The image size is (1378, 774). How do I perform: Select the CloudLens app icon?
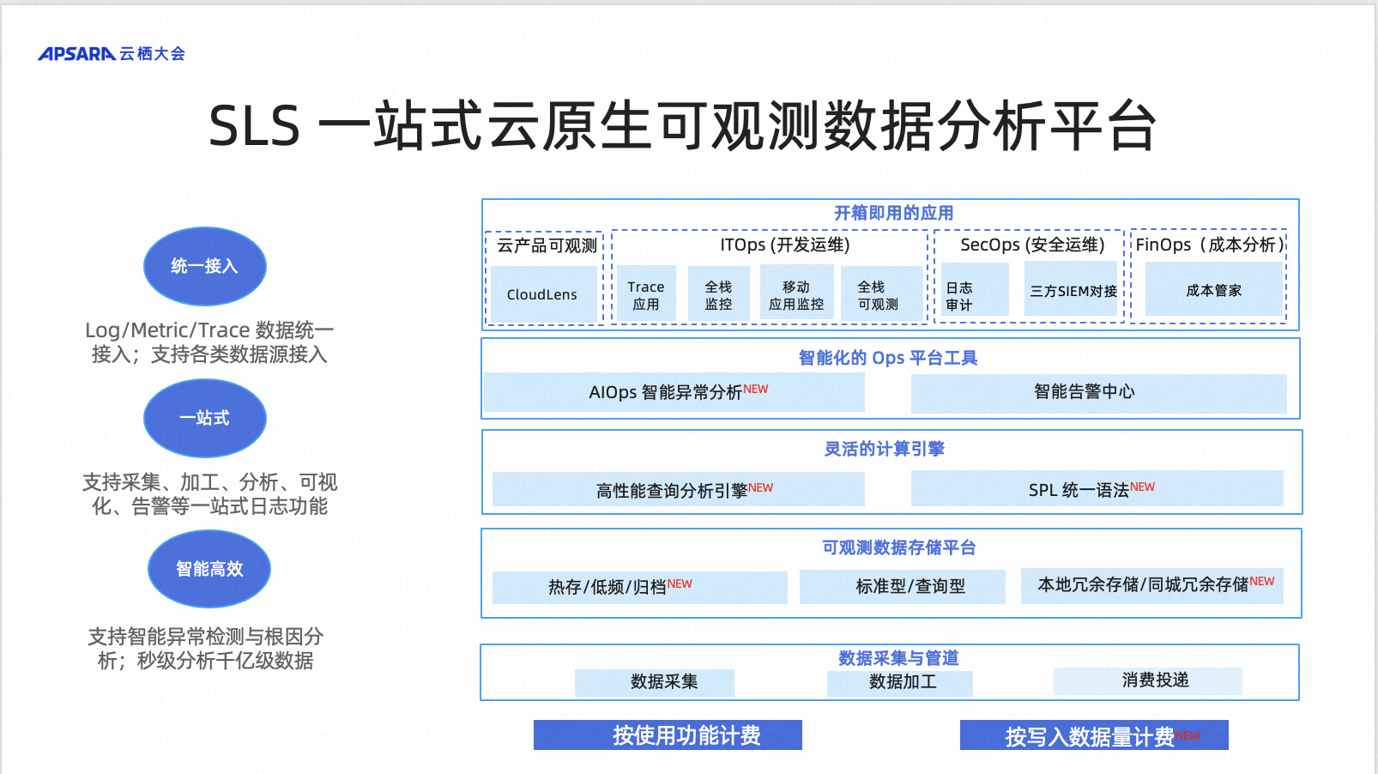coord(543,293)
